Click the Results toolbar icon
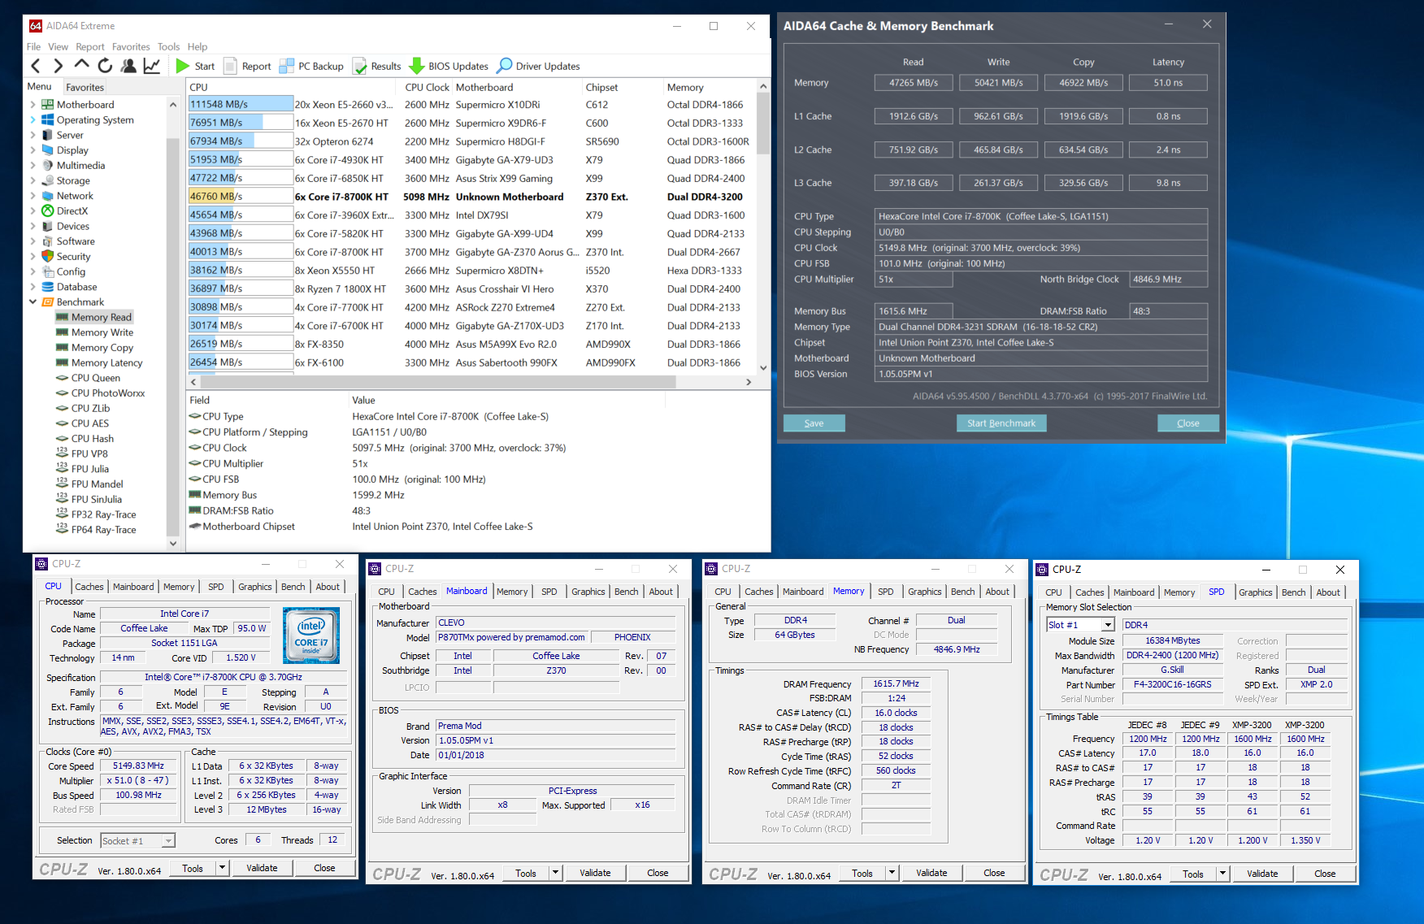1424x924 pixels. (360, 66)
